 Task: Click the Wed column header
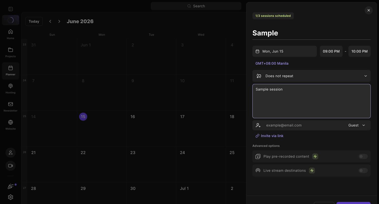201,35
